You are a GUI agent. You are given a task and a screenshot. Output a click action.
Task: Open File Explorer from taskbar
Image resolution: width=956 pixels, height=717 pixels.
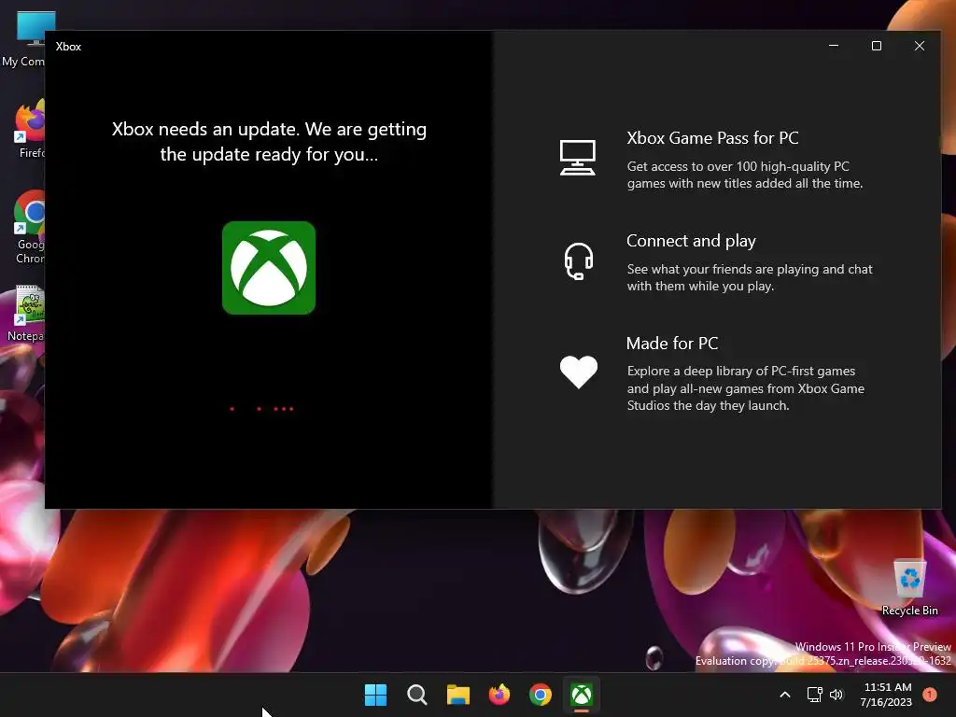(457, 695)
